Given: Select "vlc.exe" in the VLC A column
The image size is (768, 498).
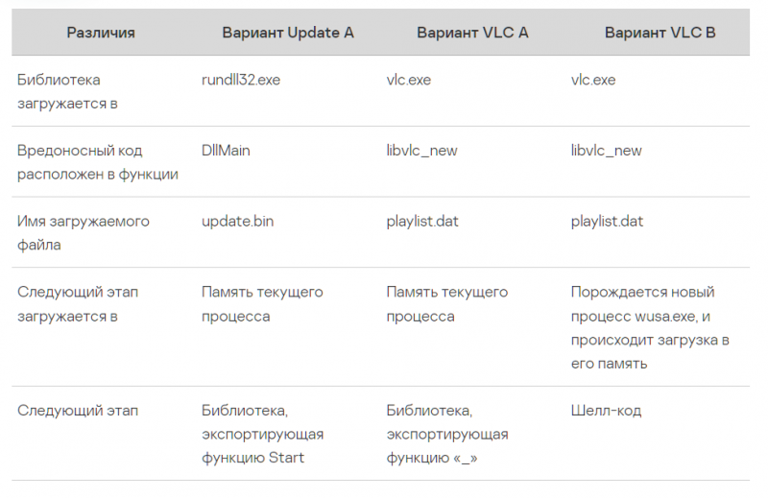Looking at the screenshot, I should [x=409, y=80].
